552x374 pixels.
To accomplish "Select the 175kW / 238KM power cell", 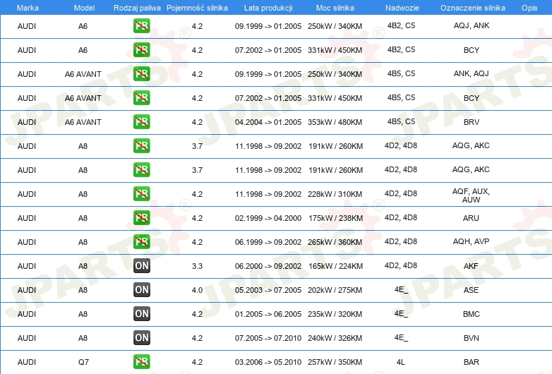I will (335, 218).
